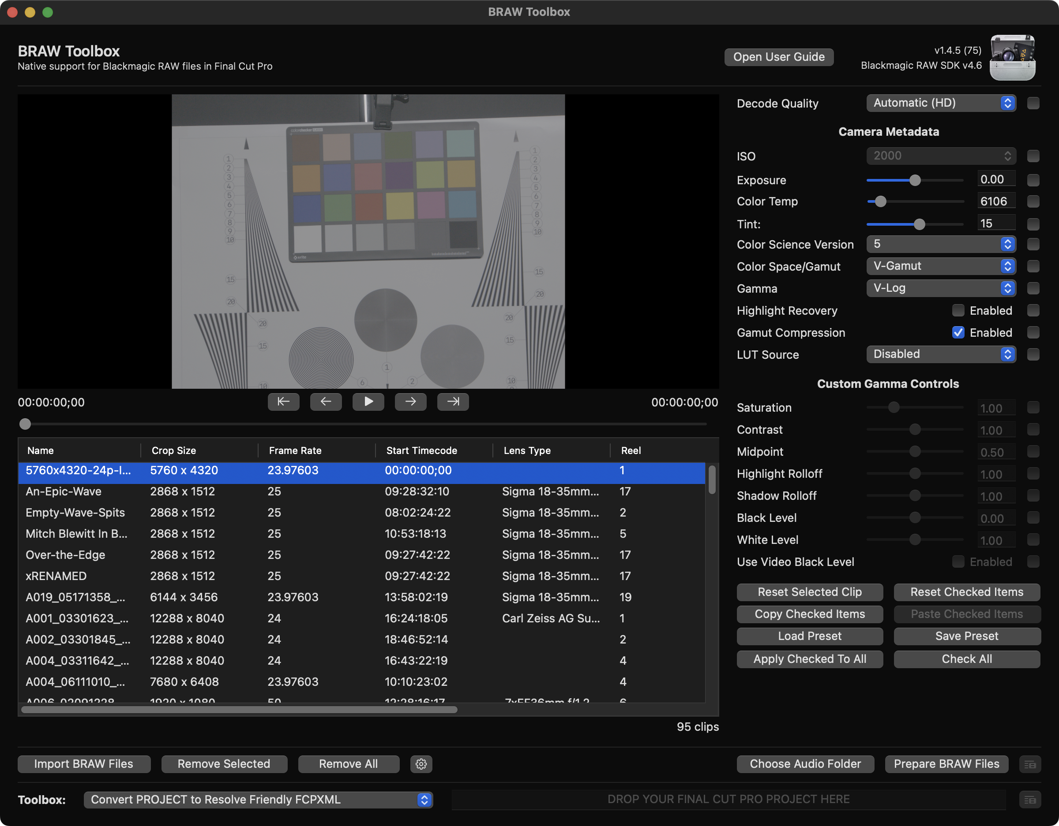
Task: Open the gear settings next to Remove All
Action: tap(421, 764)
